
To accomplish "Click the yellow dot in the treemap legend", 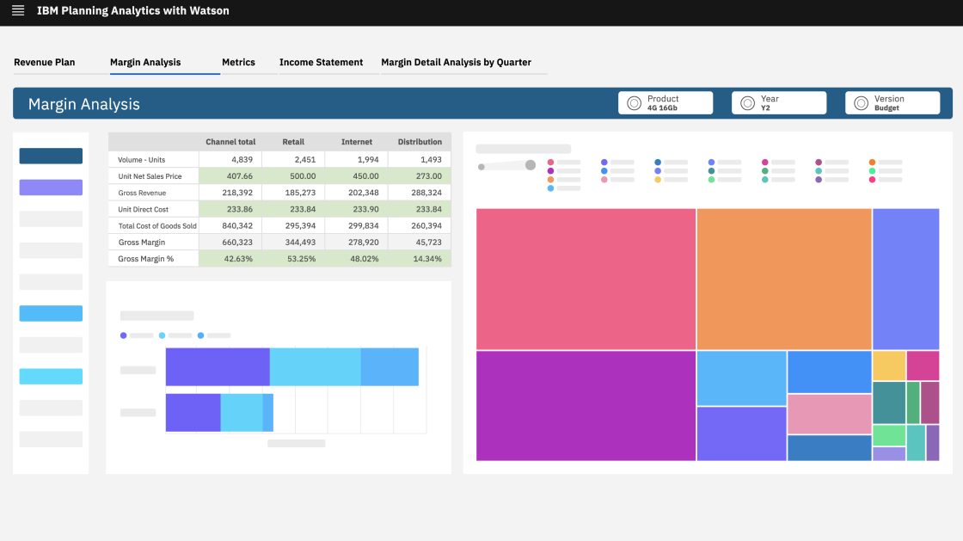I will click(x=658, y=178).
